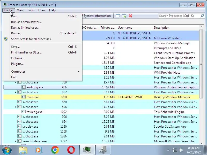Open the View menu

pyautogui.click(x=20, y=10)
